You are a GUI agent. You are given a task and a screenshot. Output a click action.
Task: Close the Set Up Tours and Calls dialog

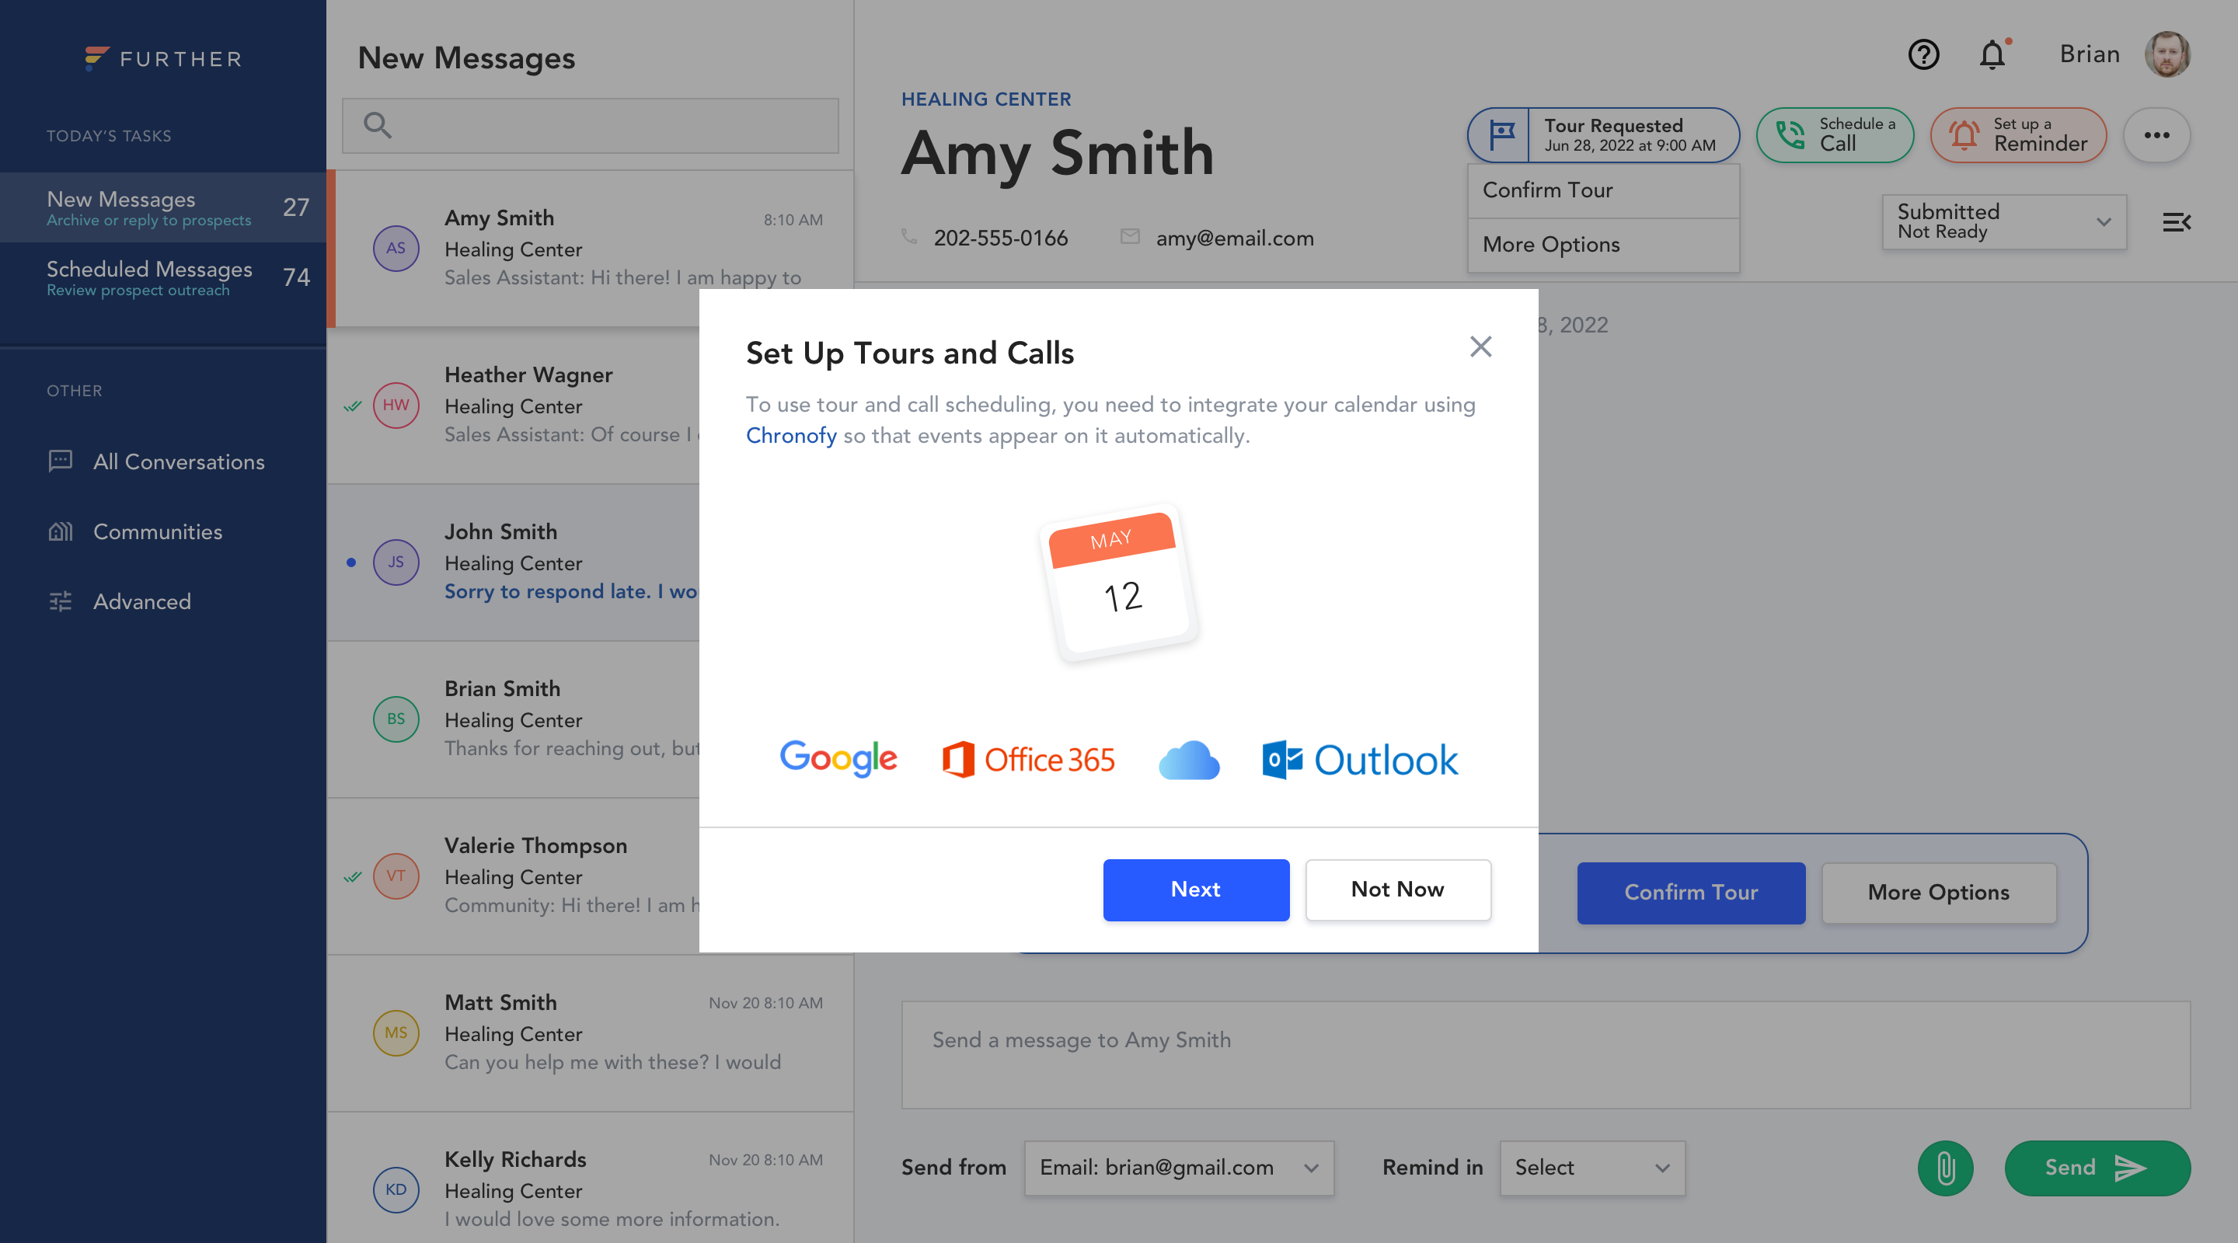coord(1480,346)
